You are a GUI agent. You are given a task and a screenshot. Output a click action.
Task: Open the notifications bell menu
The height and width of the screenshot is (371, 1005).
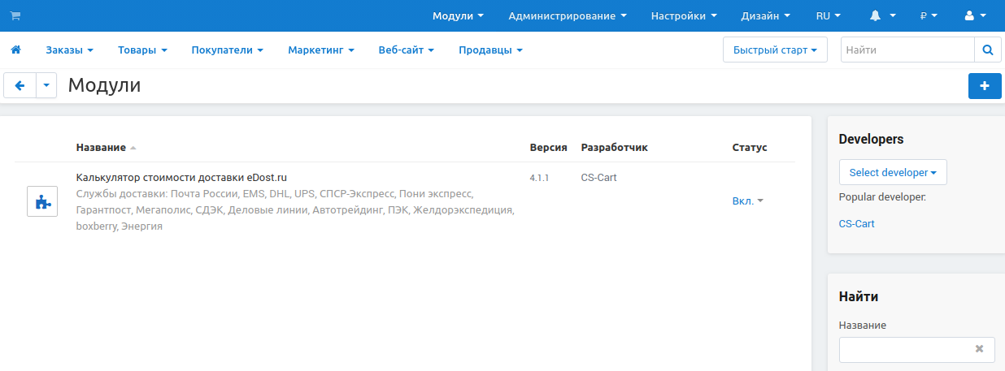coord(882,16)
